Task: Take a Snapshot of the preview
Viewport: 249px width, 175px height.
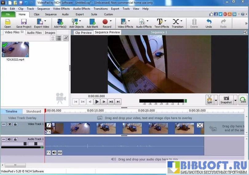Action: coord(226,100)
